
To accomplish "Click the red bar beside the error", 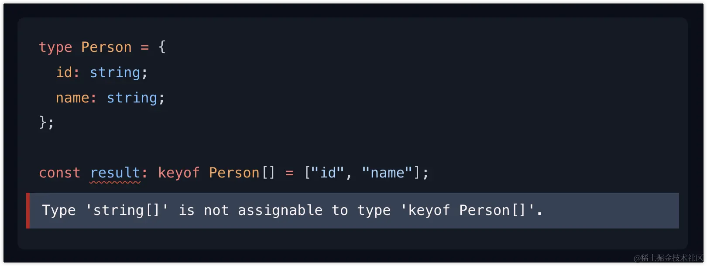I will 28,211.
